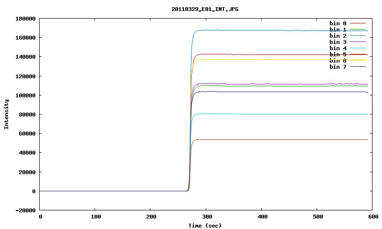
Task: Click the 140000 y-axis tick label
Action: tap(26, 57)
